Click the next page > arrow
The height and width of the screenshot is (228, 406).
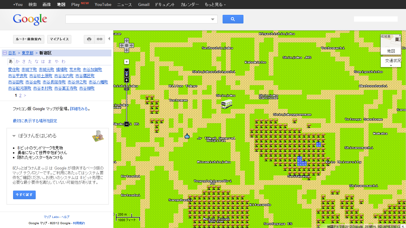tap(25, 96)
